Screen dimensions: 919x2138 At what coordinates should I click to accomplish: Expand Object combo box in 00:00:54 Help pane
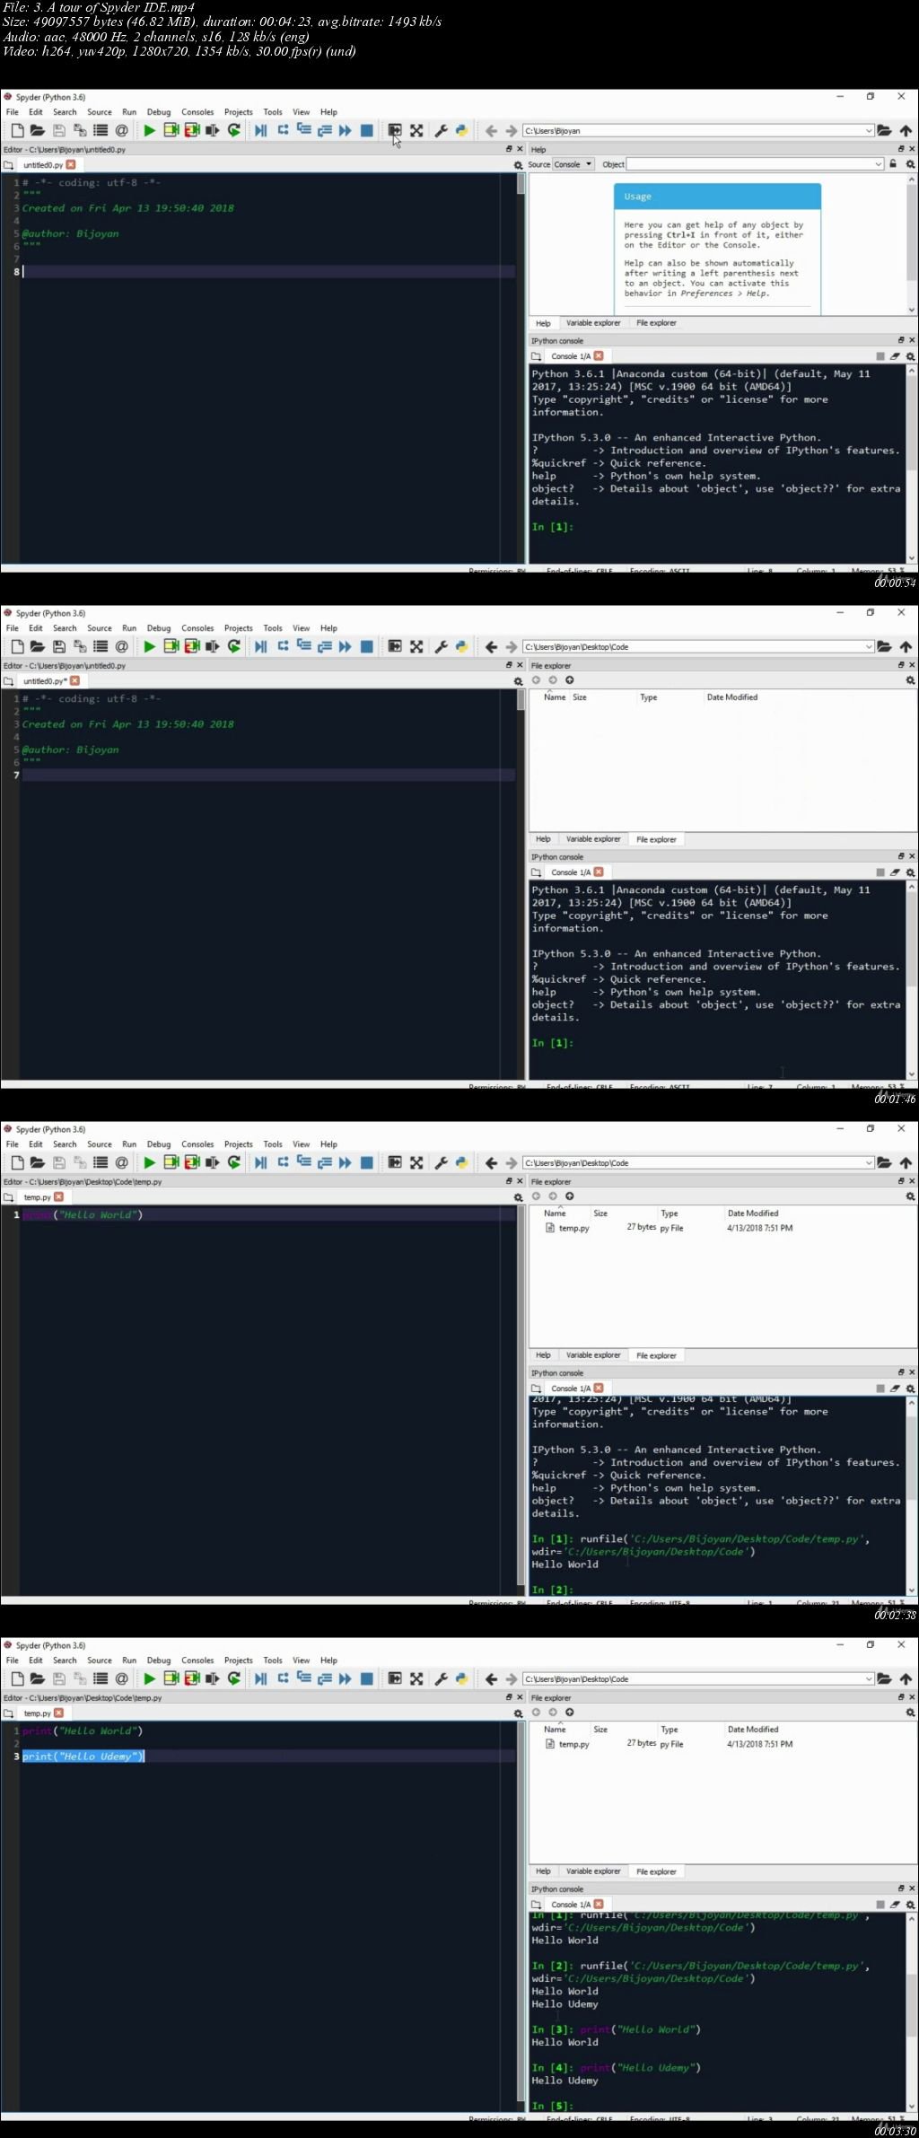(879, 164)
